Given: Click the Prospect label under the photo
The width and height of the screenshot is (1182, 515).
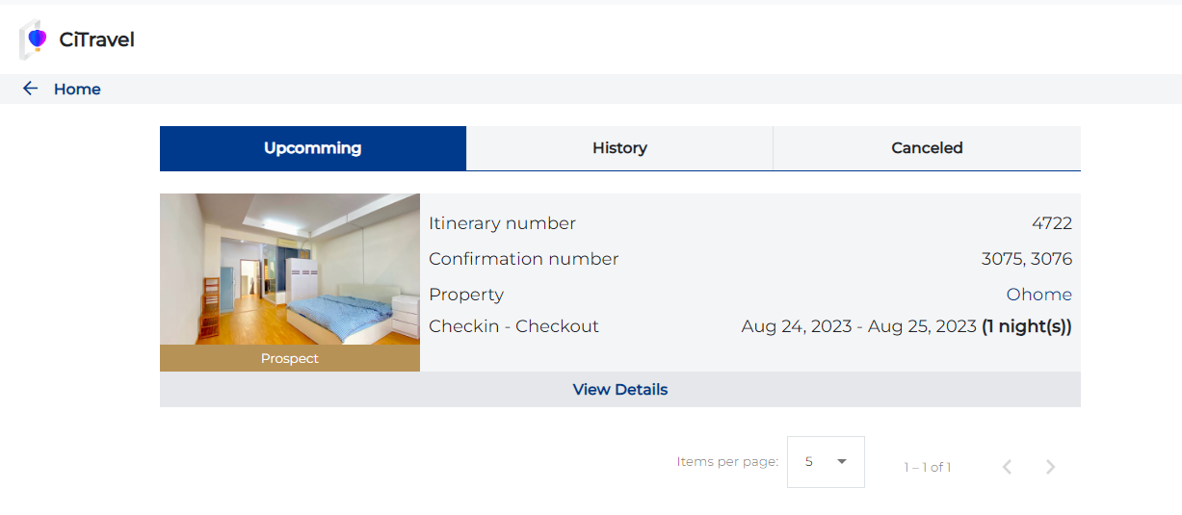Looking at the screenshot, I should click(290, 358).
